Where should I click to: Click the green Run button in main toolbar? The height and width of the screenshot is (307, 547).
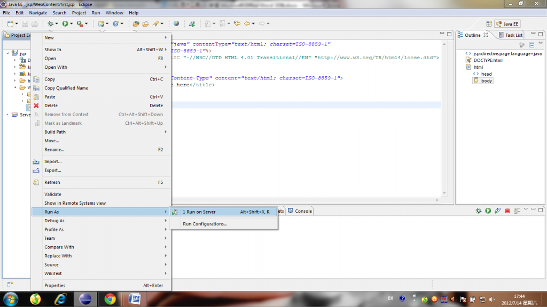coord(65,23)
